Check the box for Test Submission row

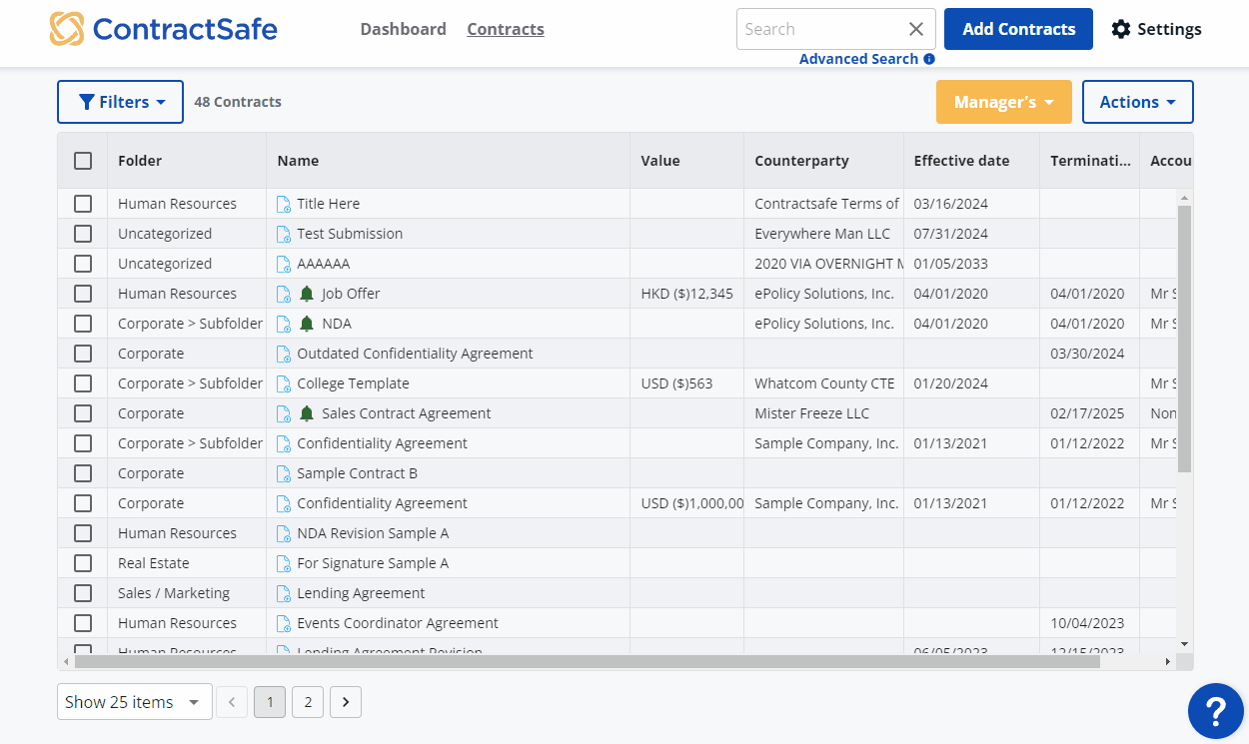(x=83, y=234)
